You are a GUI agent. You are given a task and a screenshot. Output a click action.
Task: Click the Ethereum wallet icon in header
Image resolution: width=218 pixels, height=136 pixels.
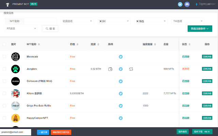(197, 4)
